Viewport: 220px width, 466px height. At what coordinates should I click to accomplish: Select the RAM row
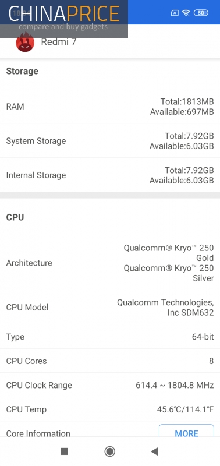(x=110, y=107)
